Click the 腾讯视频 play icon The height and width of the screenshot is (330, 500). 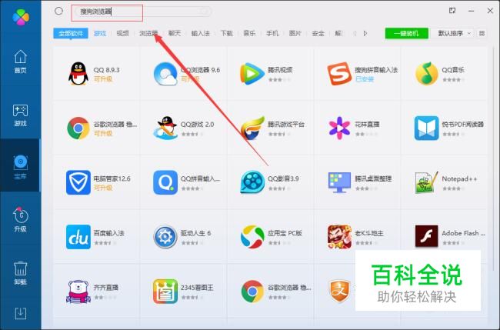click(x=252, y=74)
